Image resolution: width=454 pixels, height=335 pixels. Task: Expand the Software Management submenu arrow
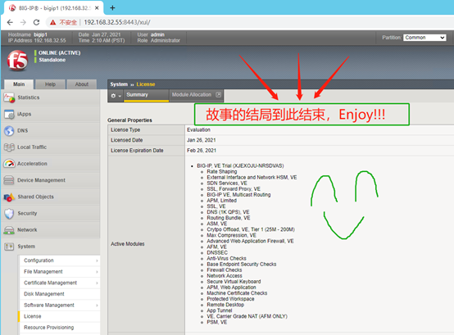click(x=97, y=306)
